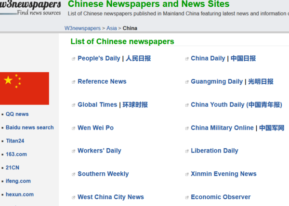
Task: Open QQ news sidebar link
Action: (x=17, y=114)
